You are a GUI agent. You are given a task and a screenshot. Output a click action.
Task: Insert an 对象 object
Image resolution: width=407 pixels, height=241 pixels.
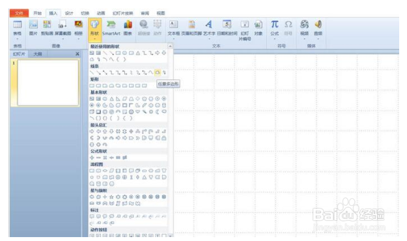[x=259, y=28]
